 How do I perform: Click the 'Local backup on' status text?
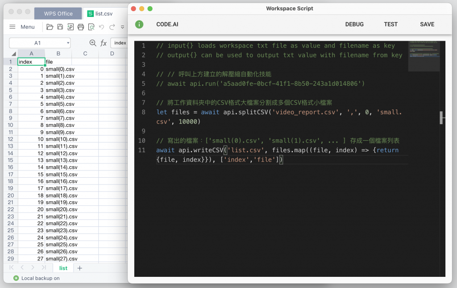pyautogui.click(x=40, y=278)
